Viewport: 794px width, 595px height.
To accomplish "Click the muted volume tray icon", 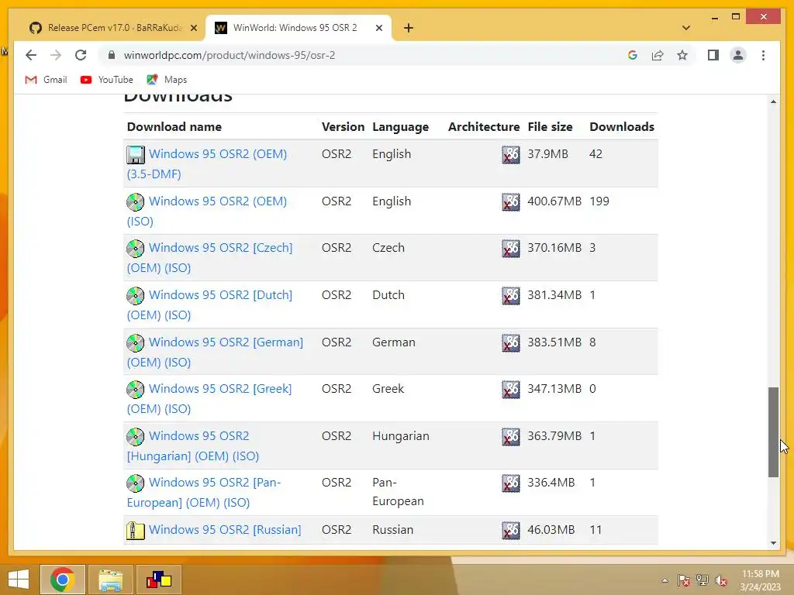I will pos(721,580).
